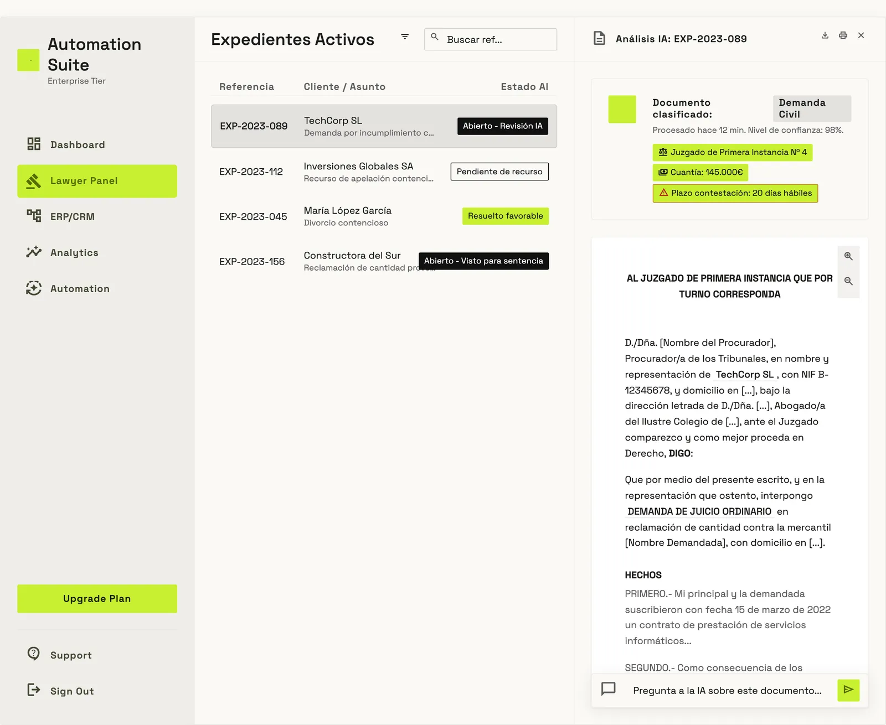886x725 pixels.
Task: Click Juzgado de Primera Instancia Nº 4 tag
Action: click(x=733, y=152)
